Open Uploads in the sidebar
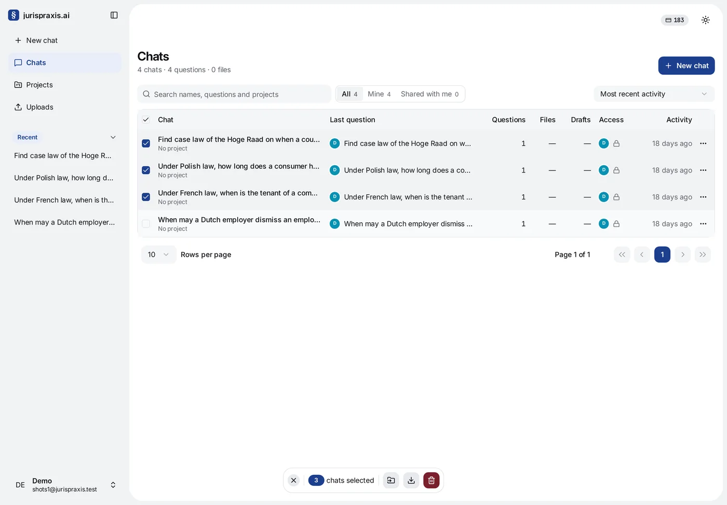727x505 pixels. click(x=65, y=107)
